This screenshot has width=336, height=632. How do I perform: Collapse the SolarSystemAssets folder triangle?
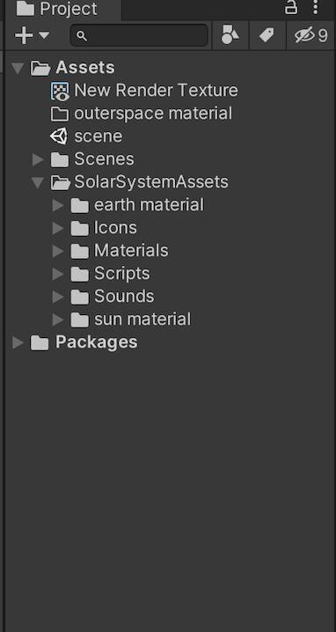[x=38, y=183]
